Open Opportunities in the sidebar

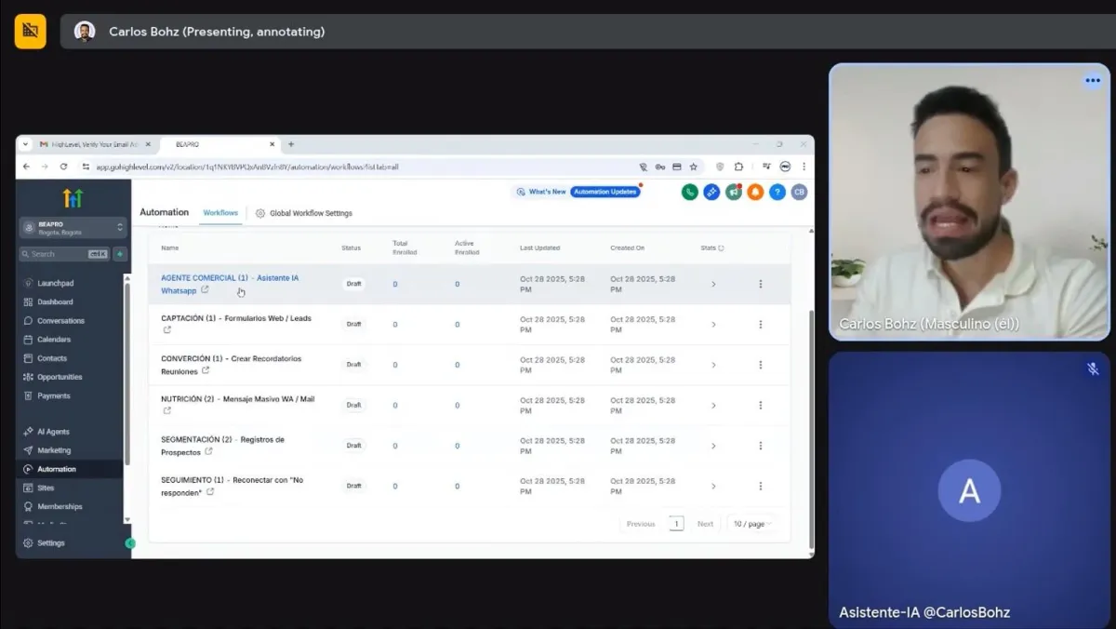pyautogui.click(x=60, y=377)
